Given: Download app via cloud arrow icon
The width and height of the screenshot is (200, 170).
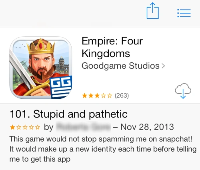Looking at the screenshot, I should tap(183, 91).
